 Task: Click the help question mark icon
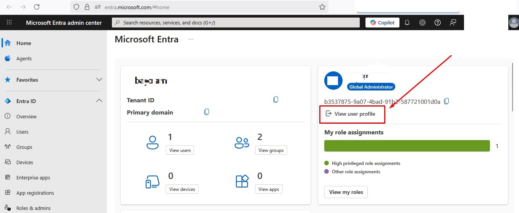click(438, 23)
